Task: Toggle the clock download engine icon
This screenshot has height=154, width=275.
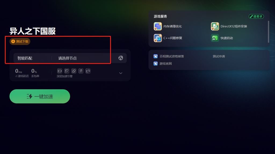Action: point(88,71)
